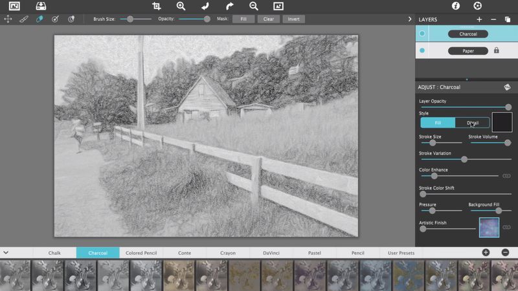518x291 pixels.
Task: Open the Colored Pencil tab
Action: pos(141,253)
